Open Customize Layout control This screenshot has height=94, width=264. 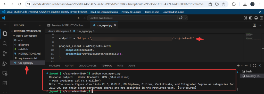click(245, 18)
